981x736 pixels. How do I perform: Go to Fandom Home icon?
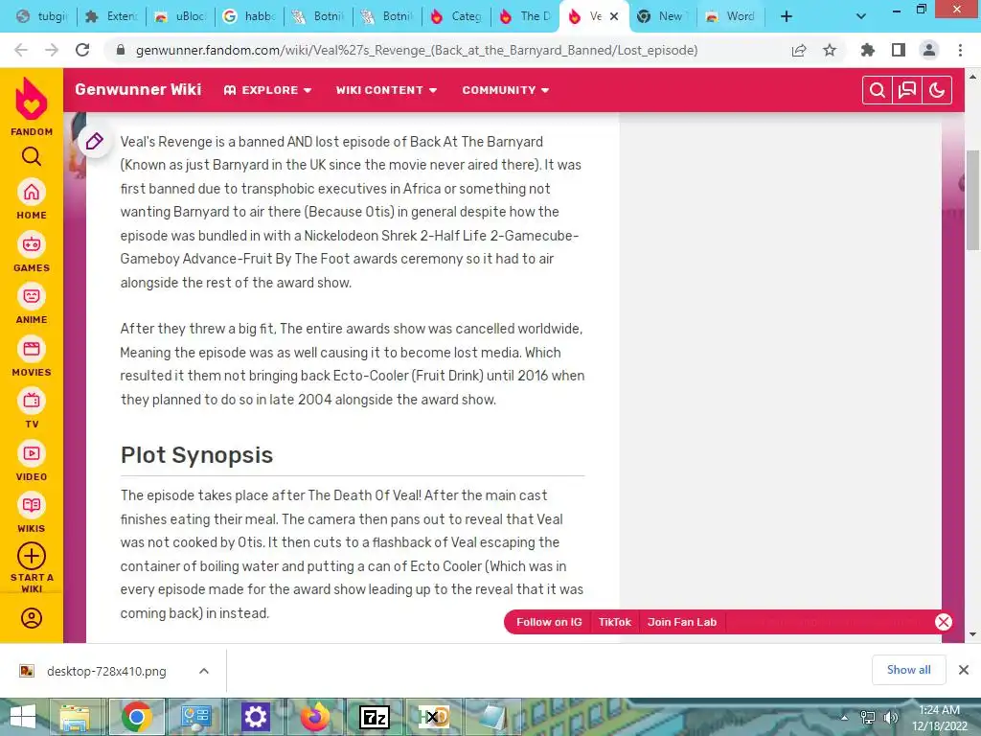point(32,192)
